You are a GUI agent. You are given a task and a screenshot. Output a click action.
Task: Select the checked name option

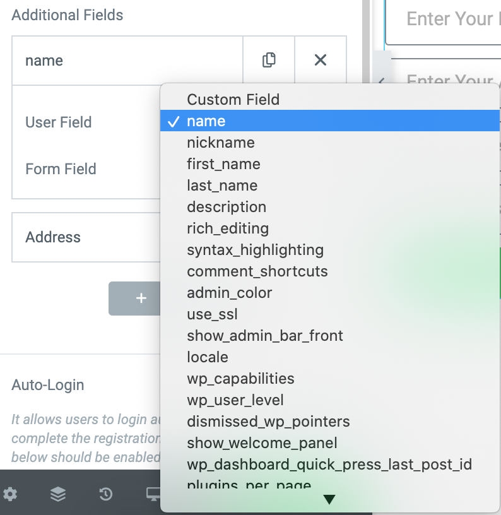pyautogui.click(x=330, y=121)
